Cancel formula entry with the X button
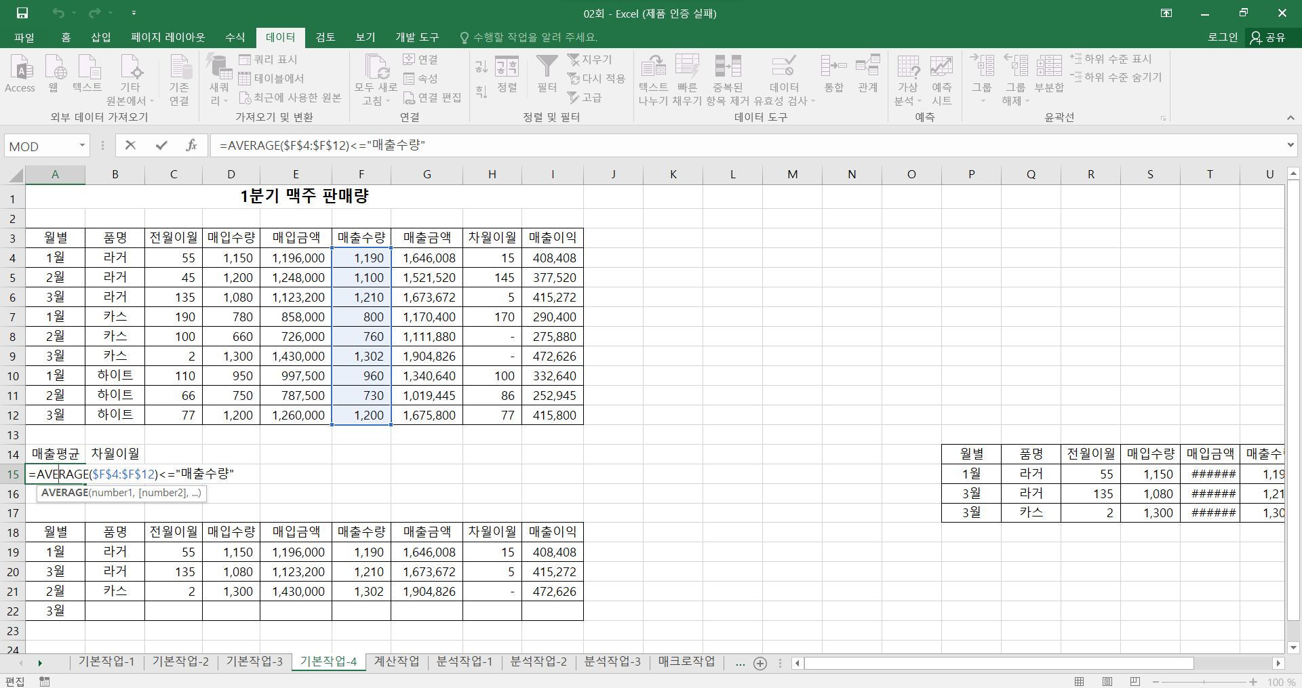Viewport: 1302px width, 688px height. (x=131, y=145)
